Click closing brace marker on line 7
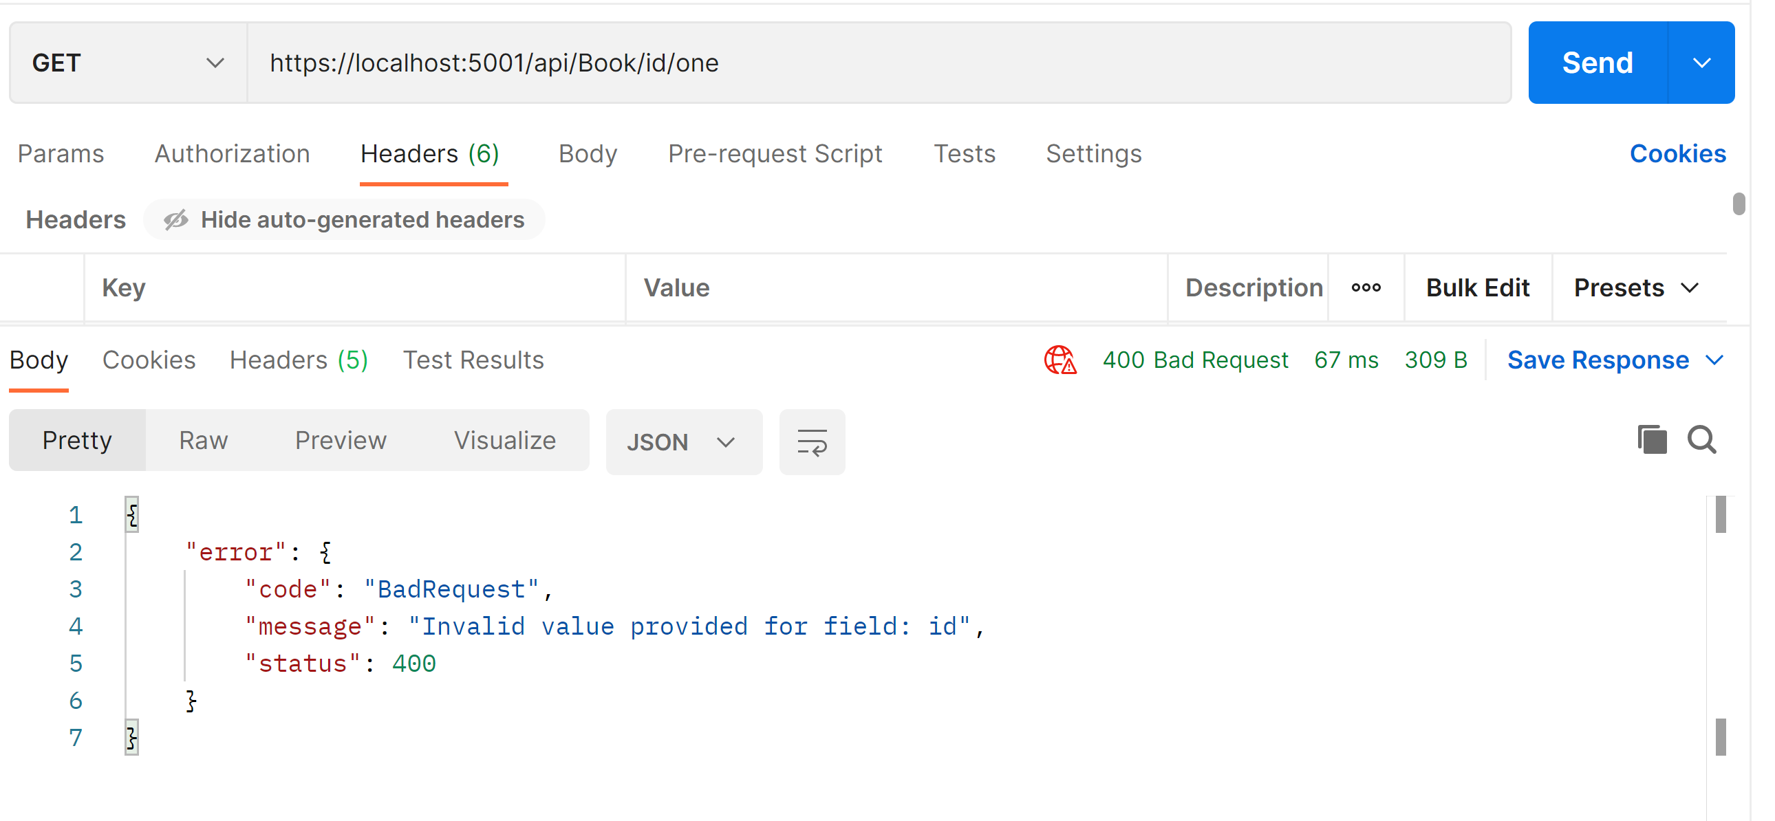 [132, 737]
